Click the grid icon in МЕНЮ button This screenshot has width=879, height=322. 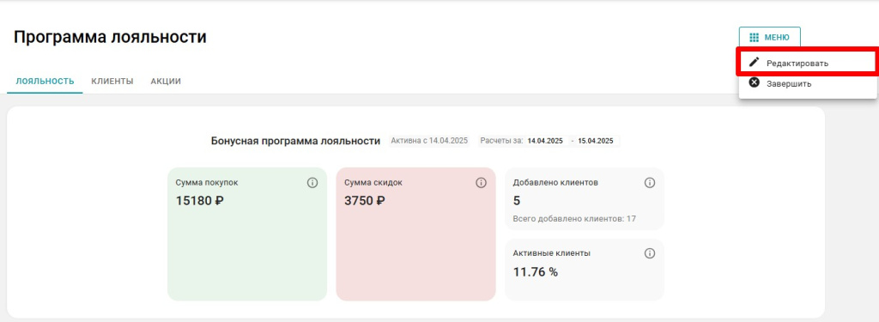click(x=754, y=38)
